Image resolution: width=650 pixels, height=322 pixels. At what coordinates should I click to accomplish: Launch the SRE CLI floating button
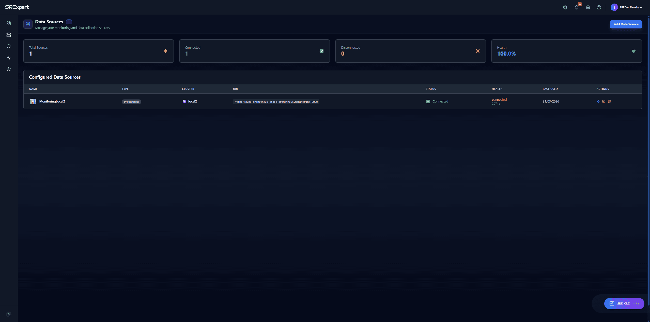[x=624, y=303]
